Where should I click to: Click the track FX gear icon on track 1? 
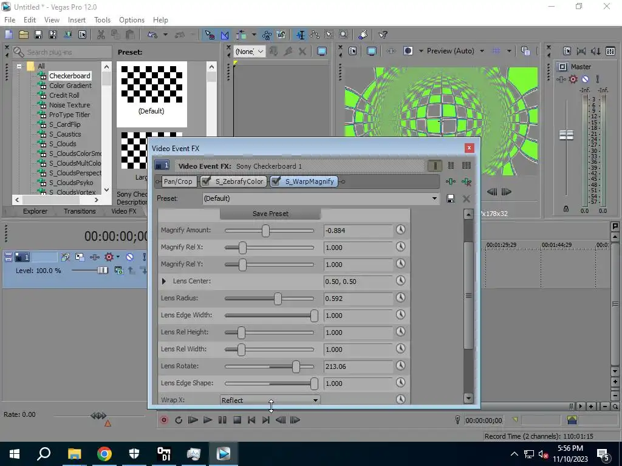pyautogui.click(x=109, y=257)
